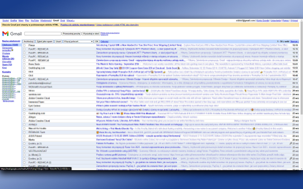The height and width of the screenshot is (189, 303).
Task: Select the checkbox for the 10:47 email
Action: click(x=24, y=79)
